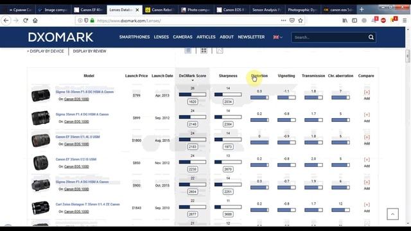The width and height of the screenshot is (411, 231).
Task: Sort by Launch Price column header
Action: pos(136,76)
